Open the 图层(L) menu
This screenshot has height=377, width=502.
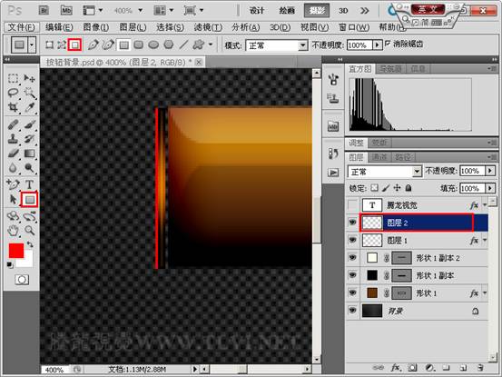133,27
